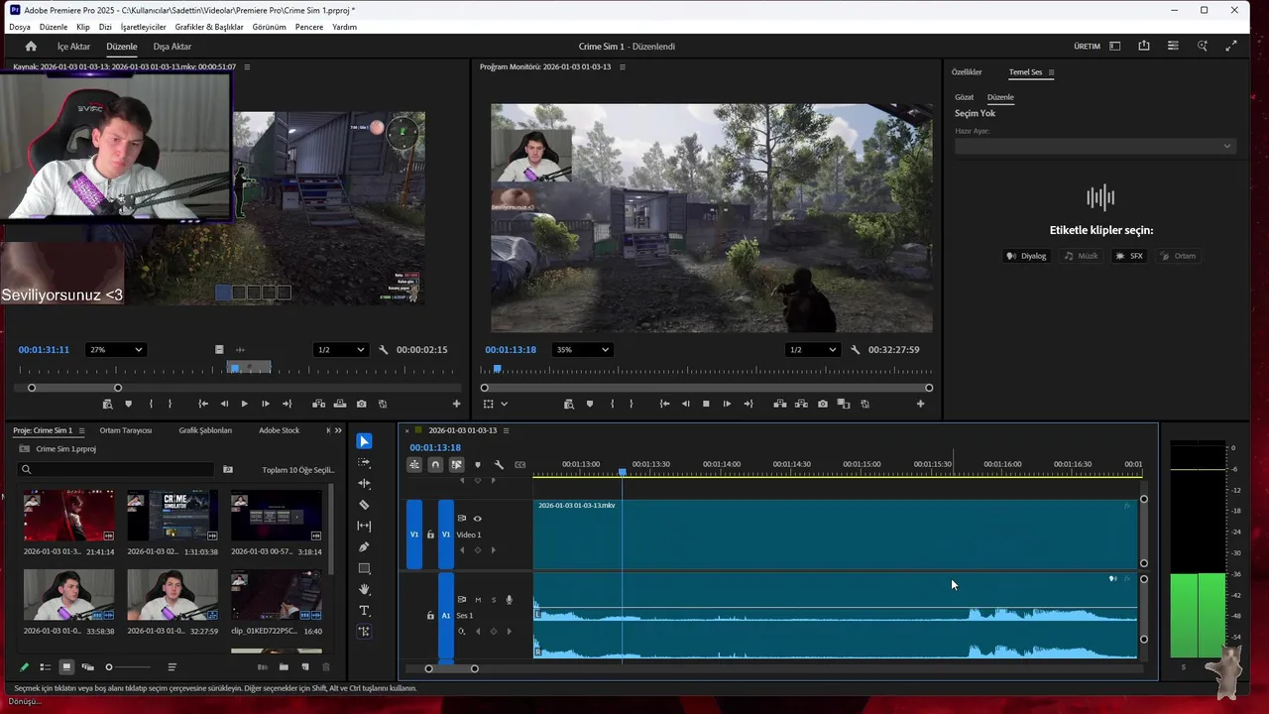1269x714 pixels.
Task: Tag clips as Müzik
Action: point(1082,256)
